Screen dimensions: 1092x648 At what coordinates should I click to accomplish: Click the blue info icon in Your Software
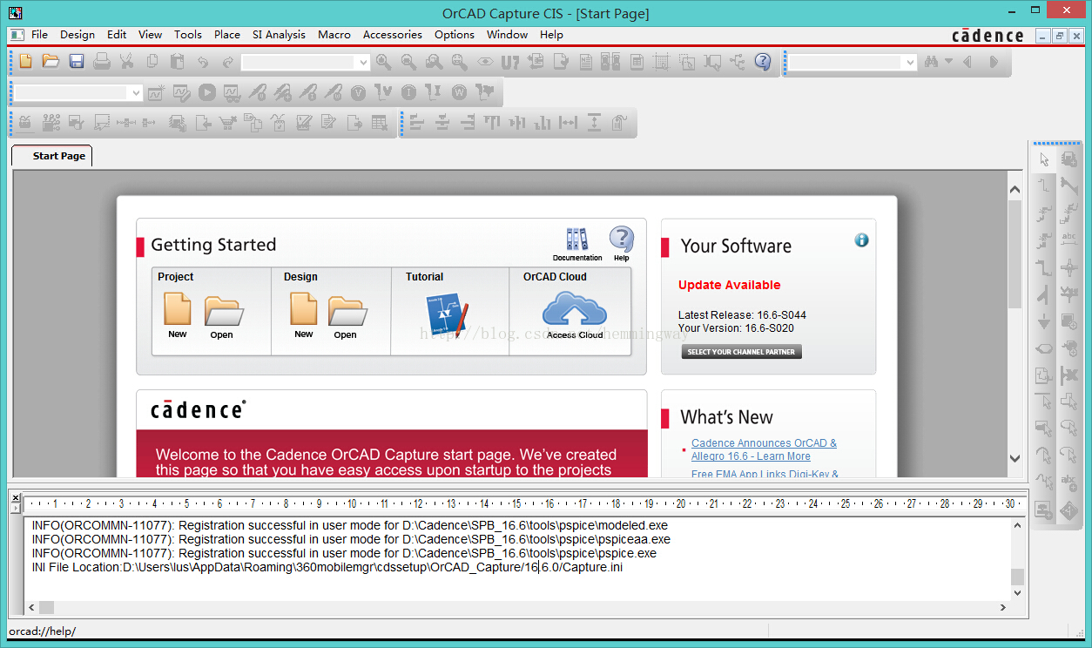[861, 240]
